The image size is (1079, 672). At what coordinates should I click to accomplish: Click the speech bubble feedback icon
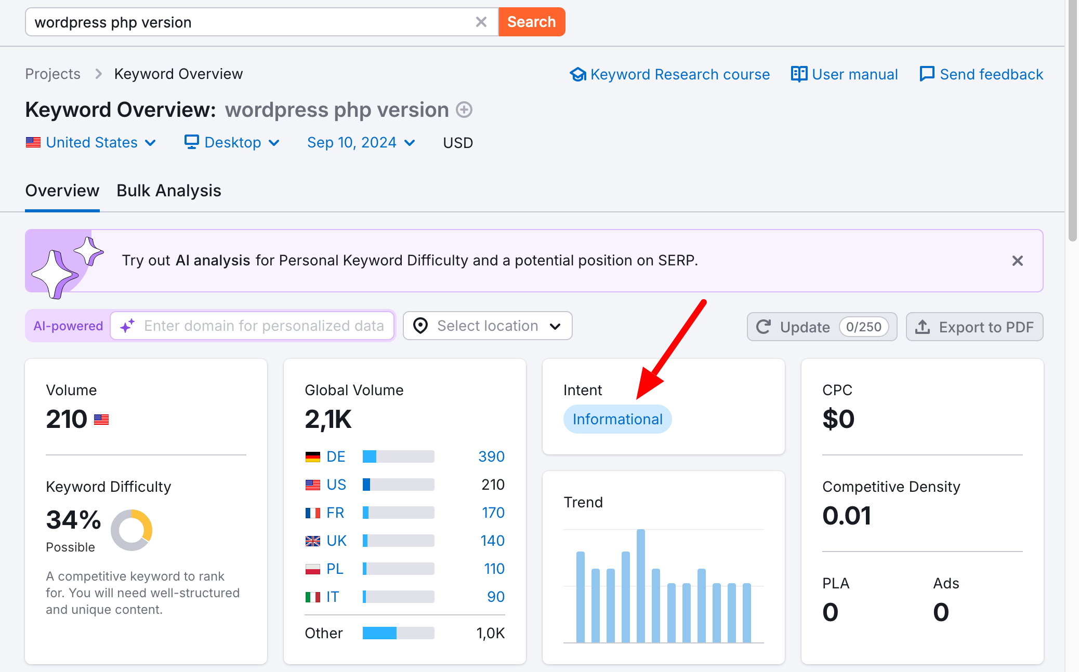[927, 74]
